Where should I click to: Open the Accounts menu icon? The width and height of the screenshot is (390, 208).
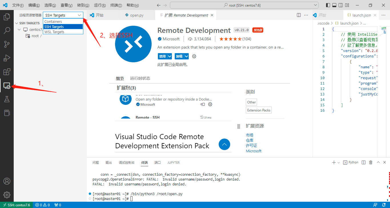tap(7, 181)
